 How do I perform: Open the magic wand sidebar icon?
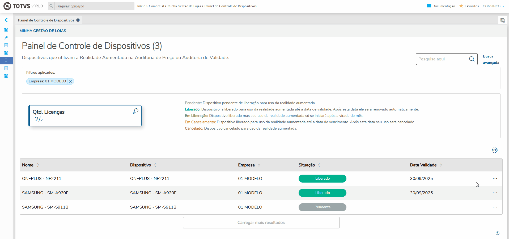[x=6, y=38]
